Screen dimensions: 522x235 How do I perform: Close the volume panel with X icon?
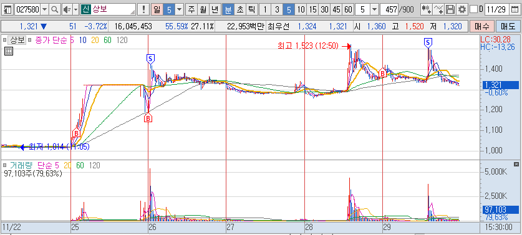516,164
